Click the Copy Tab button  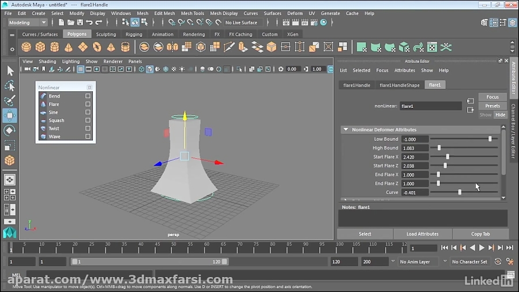coord(480,234)
